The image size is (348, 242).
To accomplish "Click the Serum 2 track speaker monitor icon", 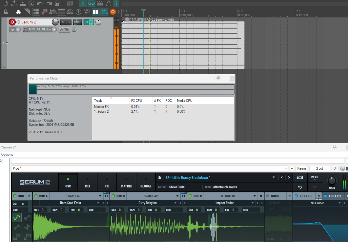I will pos(18,22).
